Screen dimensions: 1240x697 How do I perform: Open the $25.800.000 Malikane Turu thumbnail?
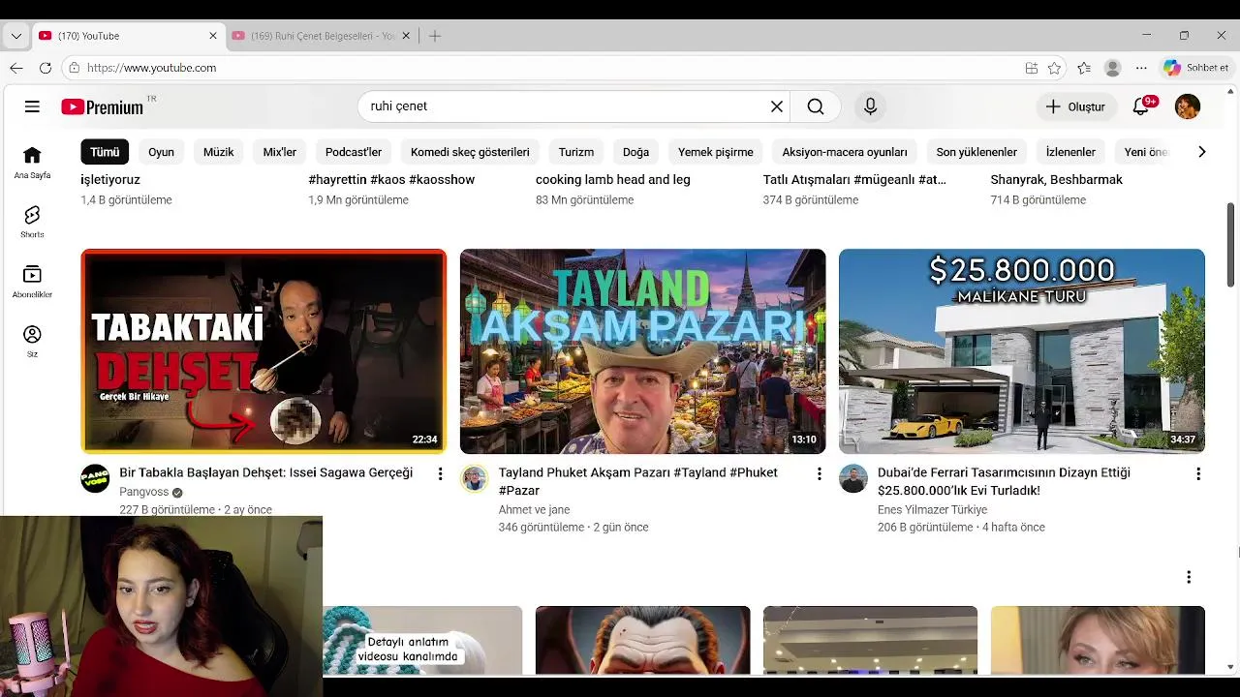coord(1021,351)
